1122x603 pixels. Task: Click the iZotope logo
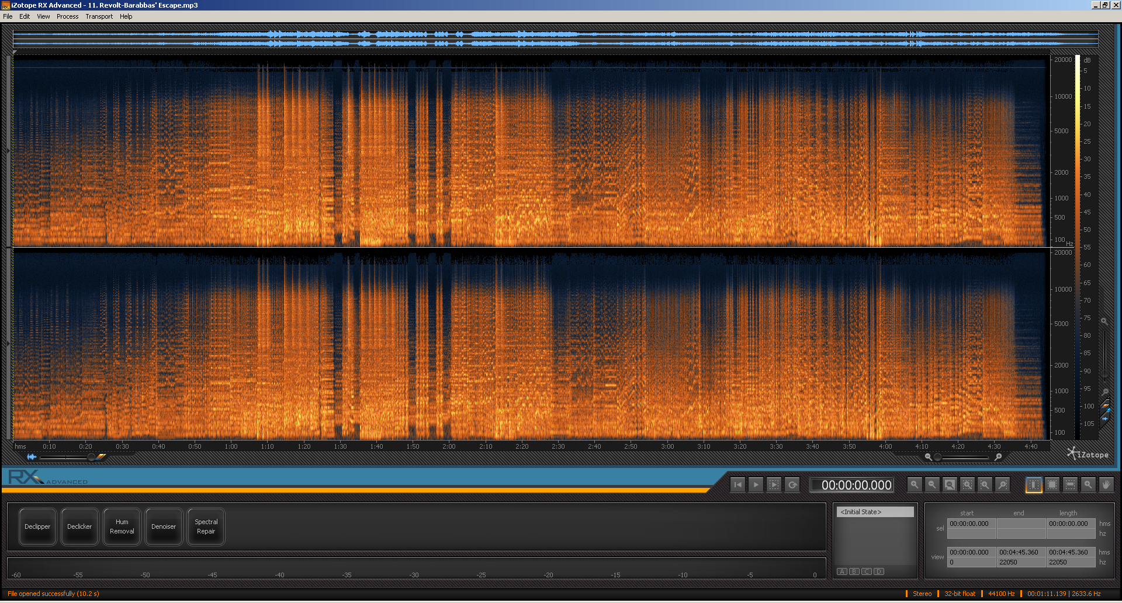[x=1088, y=454]
